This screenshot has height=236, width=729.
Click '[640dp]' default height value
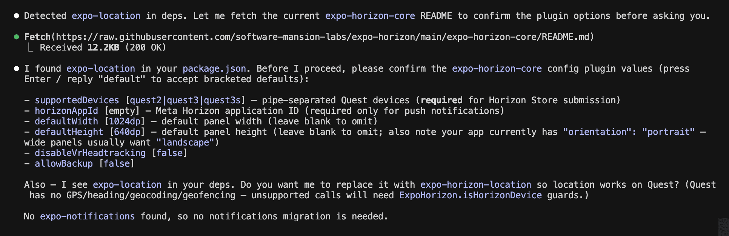pyautogui.click(x=127, y=132)
